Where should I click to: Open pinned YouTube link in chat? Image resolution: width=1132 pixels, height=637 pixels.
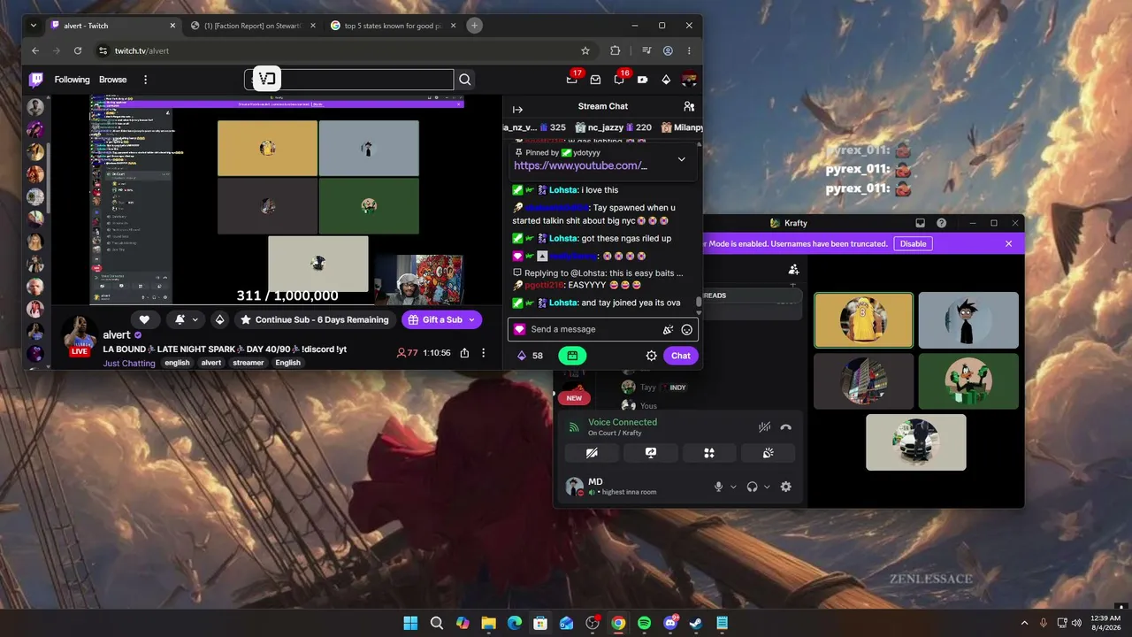coord(580,165)
